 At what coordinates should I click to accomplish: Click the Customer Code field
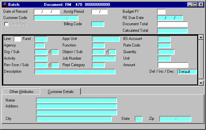click(56, 18)
